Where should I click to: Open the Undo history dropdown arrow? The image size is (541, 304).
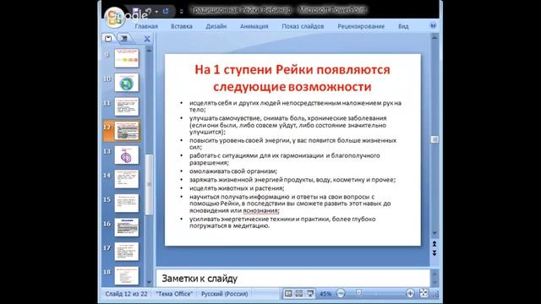[156, 11]
